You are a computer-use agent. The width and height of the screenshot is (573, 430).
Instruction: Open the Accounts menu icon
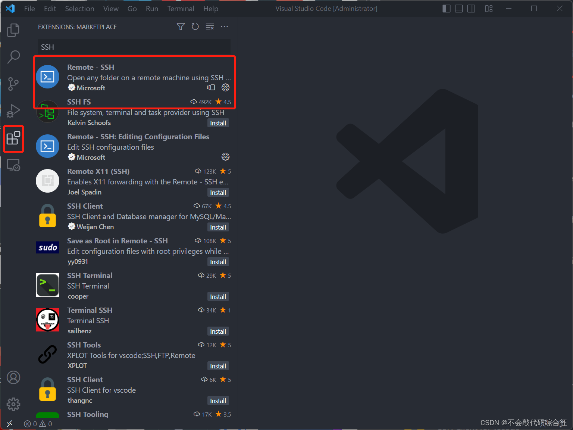(x=13, y=377)
